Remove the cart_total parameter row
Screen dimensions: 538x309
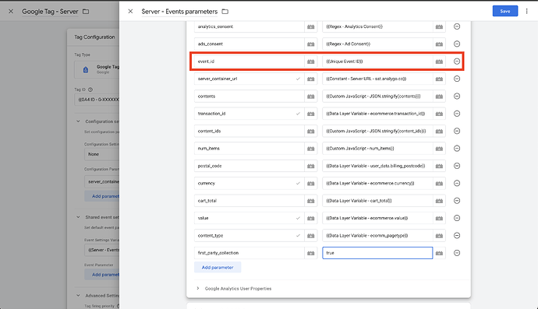(x=457, y=201)
